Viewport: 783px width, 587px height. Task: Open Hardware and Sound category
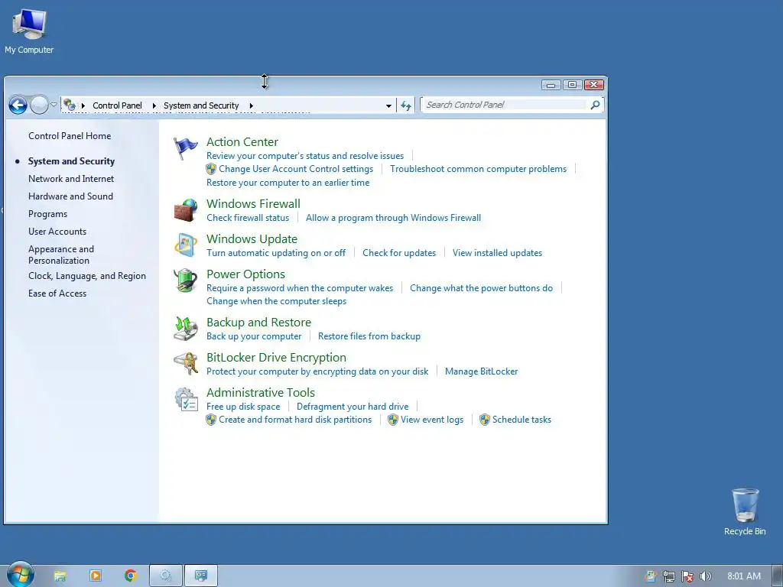coord(70,196)
